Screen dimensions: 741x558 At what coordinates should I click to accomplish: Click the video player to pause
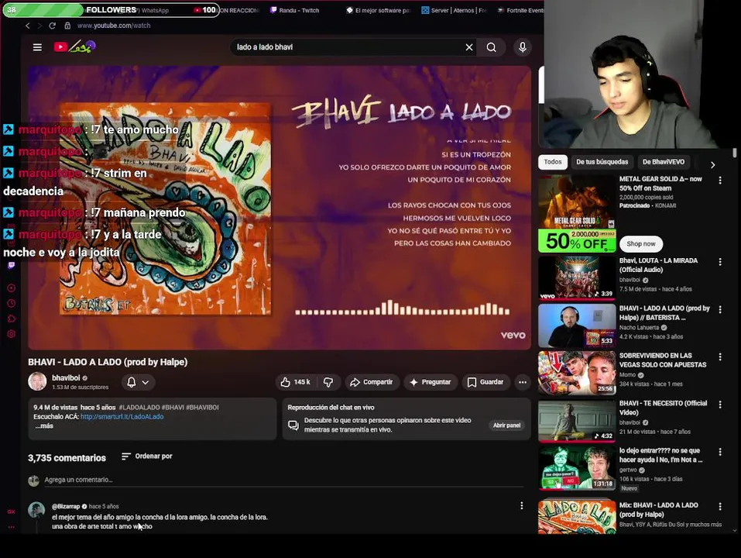280,208
